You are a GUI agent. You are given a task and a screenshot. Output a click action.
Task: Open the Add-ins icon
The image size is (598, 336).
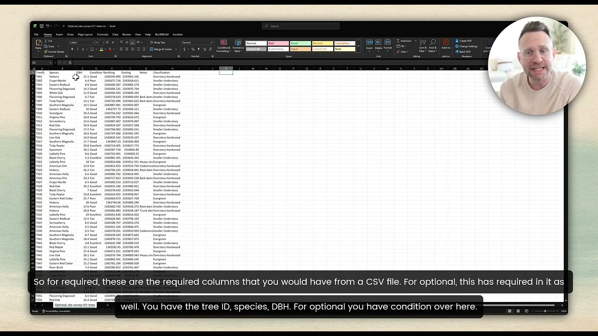[446, 42]
